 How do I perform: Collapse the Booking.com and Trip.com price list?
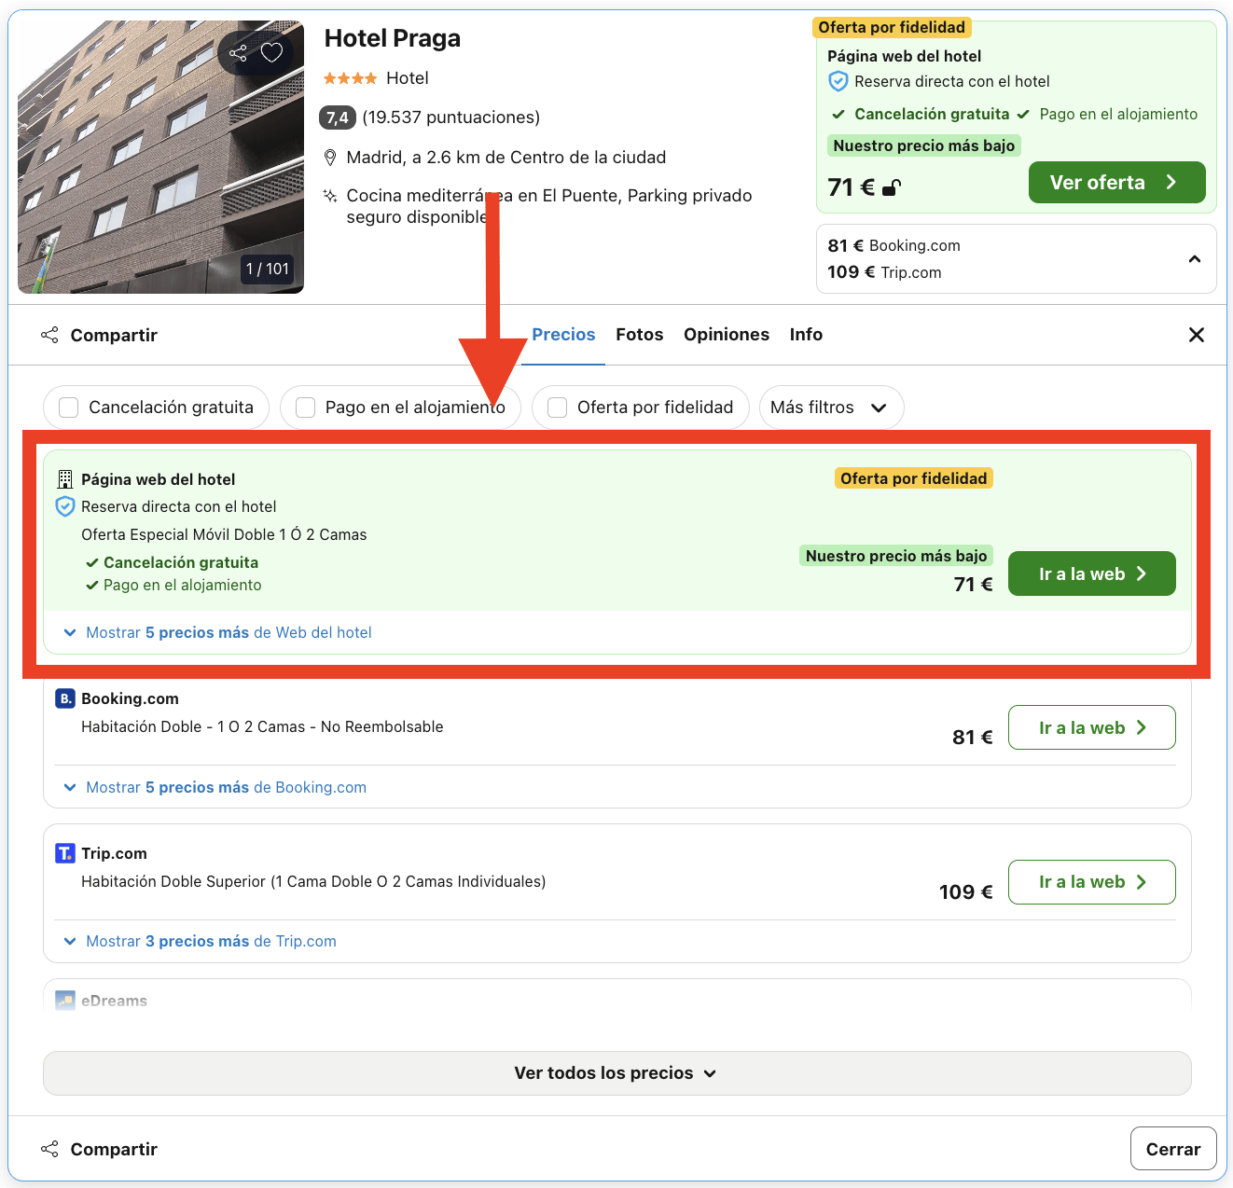[x=1195, y=259]
